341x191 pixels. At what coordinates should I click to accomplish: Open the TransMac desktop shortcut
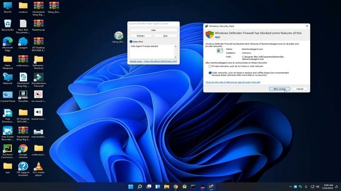(23, 97)
